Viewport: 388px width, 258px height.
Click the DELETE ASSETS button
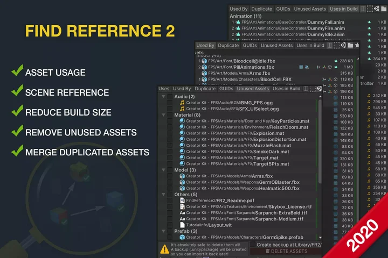pyautogui.click(x=286, y=251)
